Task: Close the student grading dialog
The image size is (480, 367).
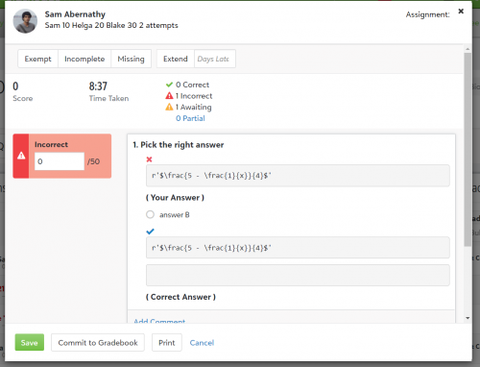Action: coord(461,12)
